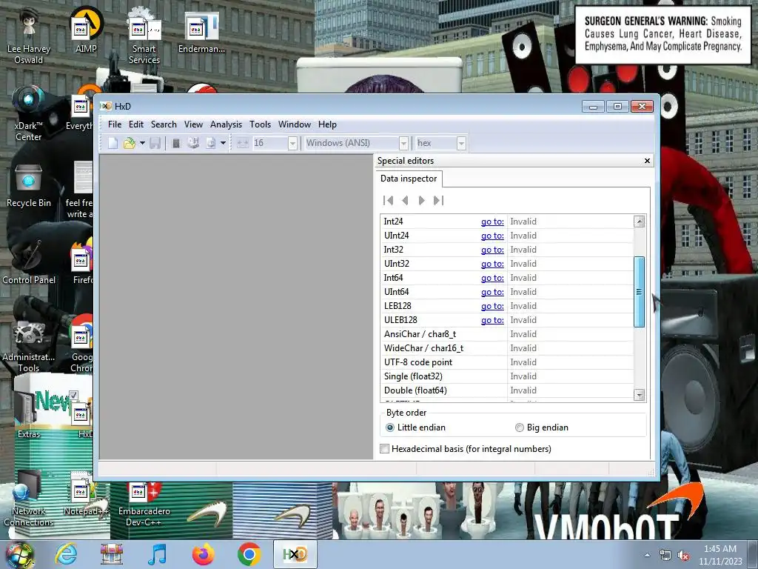Click the Save floppy disk icon
The width and height of the screenshot is (758, 569).
(x=155, y=143)
